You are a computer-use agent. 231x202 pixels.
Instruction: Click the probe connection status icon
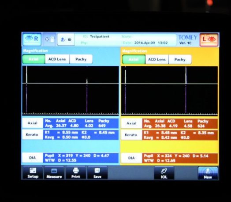click(x=50, y=40)
